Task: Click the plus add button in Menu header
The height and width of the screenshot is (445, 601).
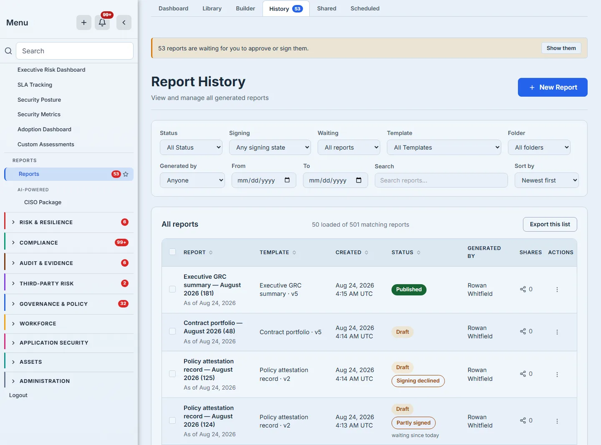Action: click(x=84, y=22)
